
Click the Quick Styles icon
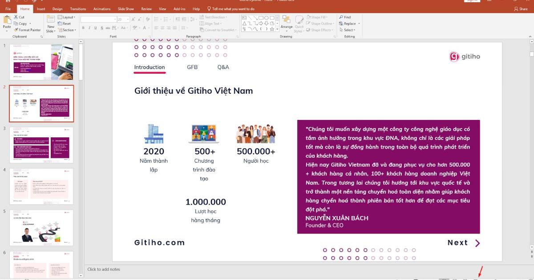299,24
